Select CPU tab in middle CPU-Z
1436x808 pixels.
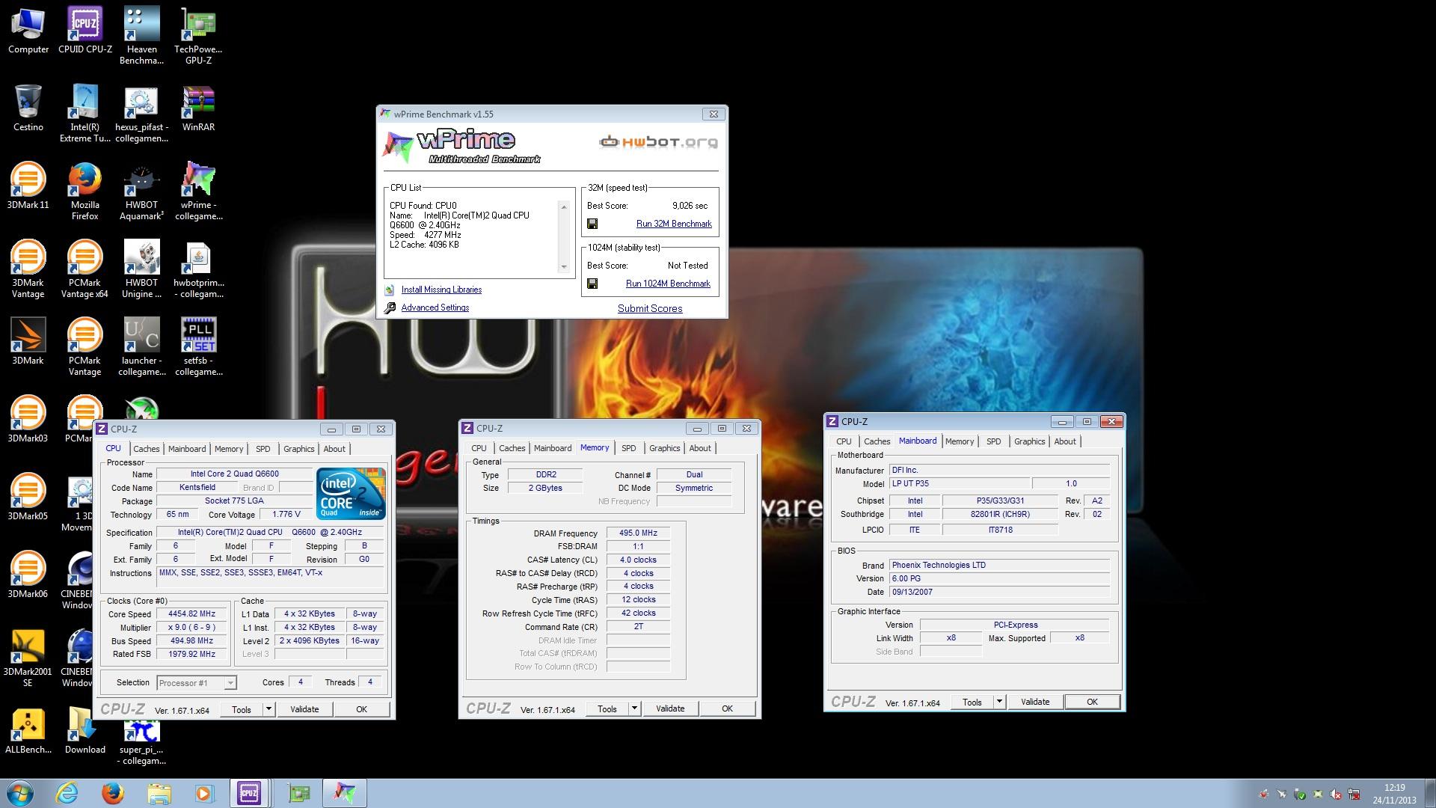(x=479, y=448)
